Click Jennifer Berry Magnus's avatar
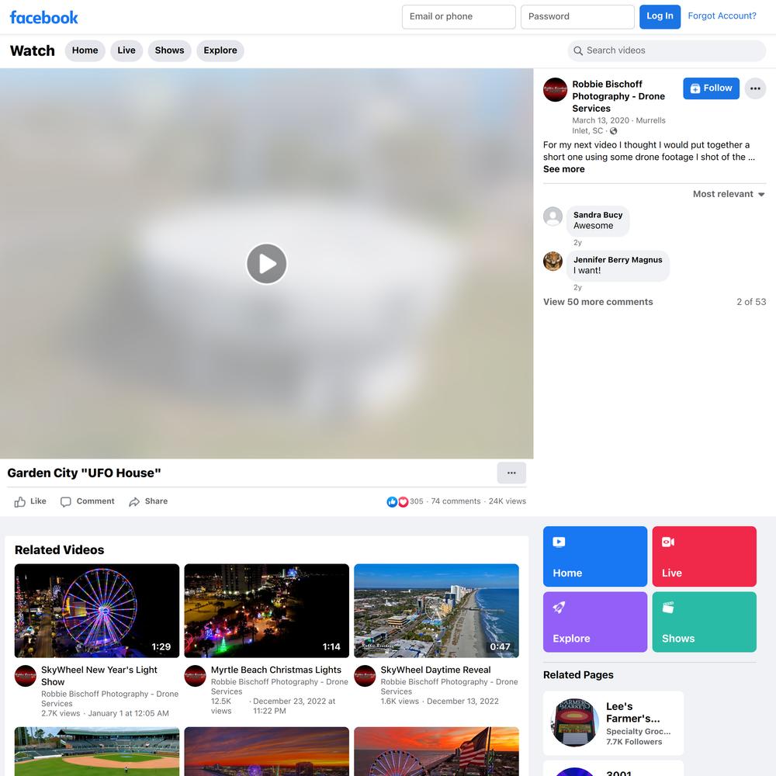776x776 pixels. point(553,262)
